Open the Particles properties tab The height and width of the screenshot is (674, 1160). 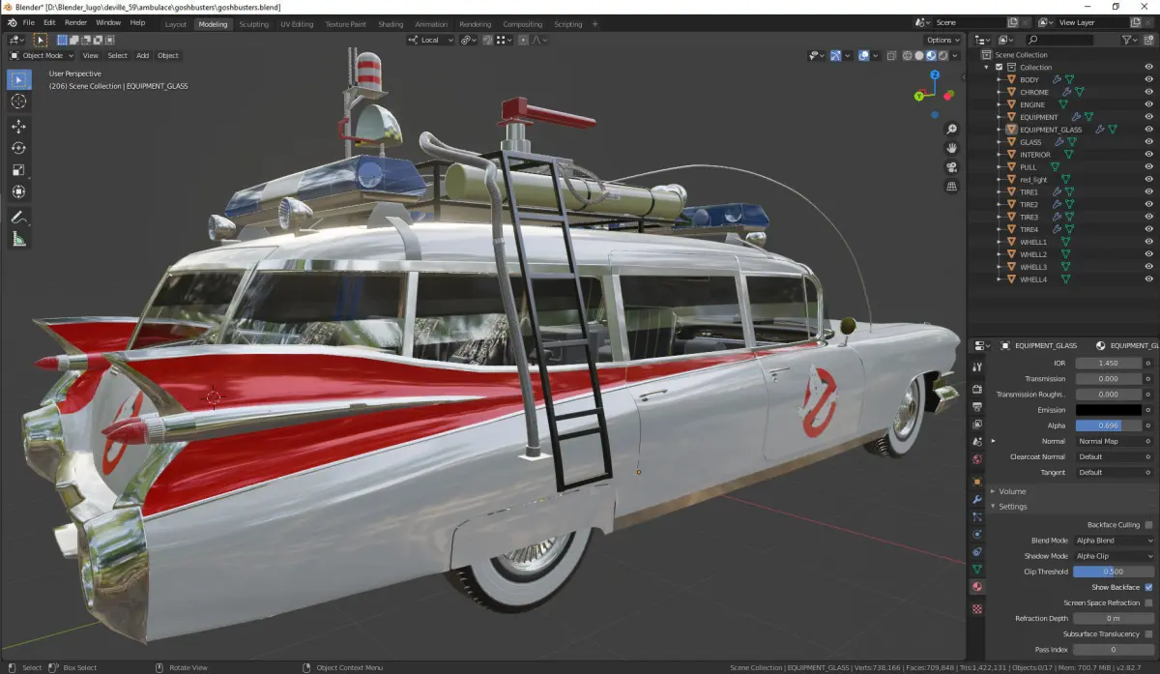pos(977,516)
